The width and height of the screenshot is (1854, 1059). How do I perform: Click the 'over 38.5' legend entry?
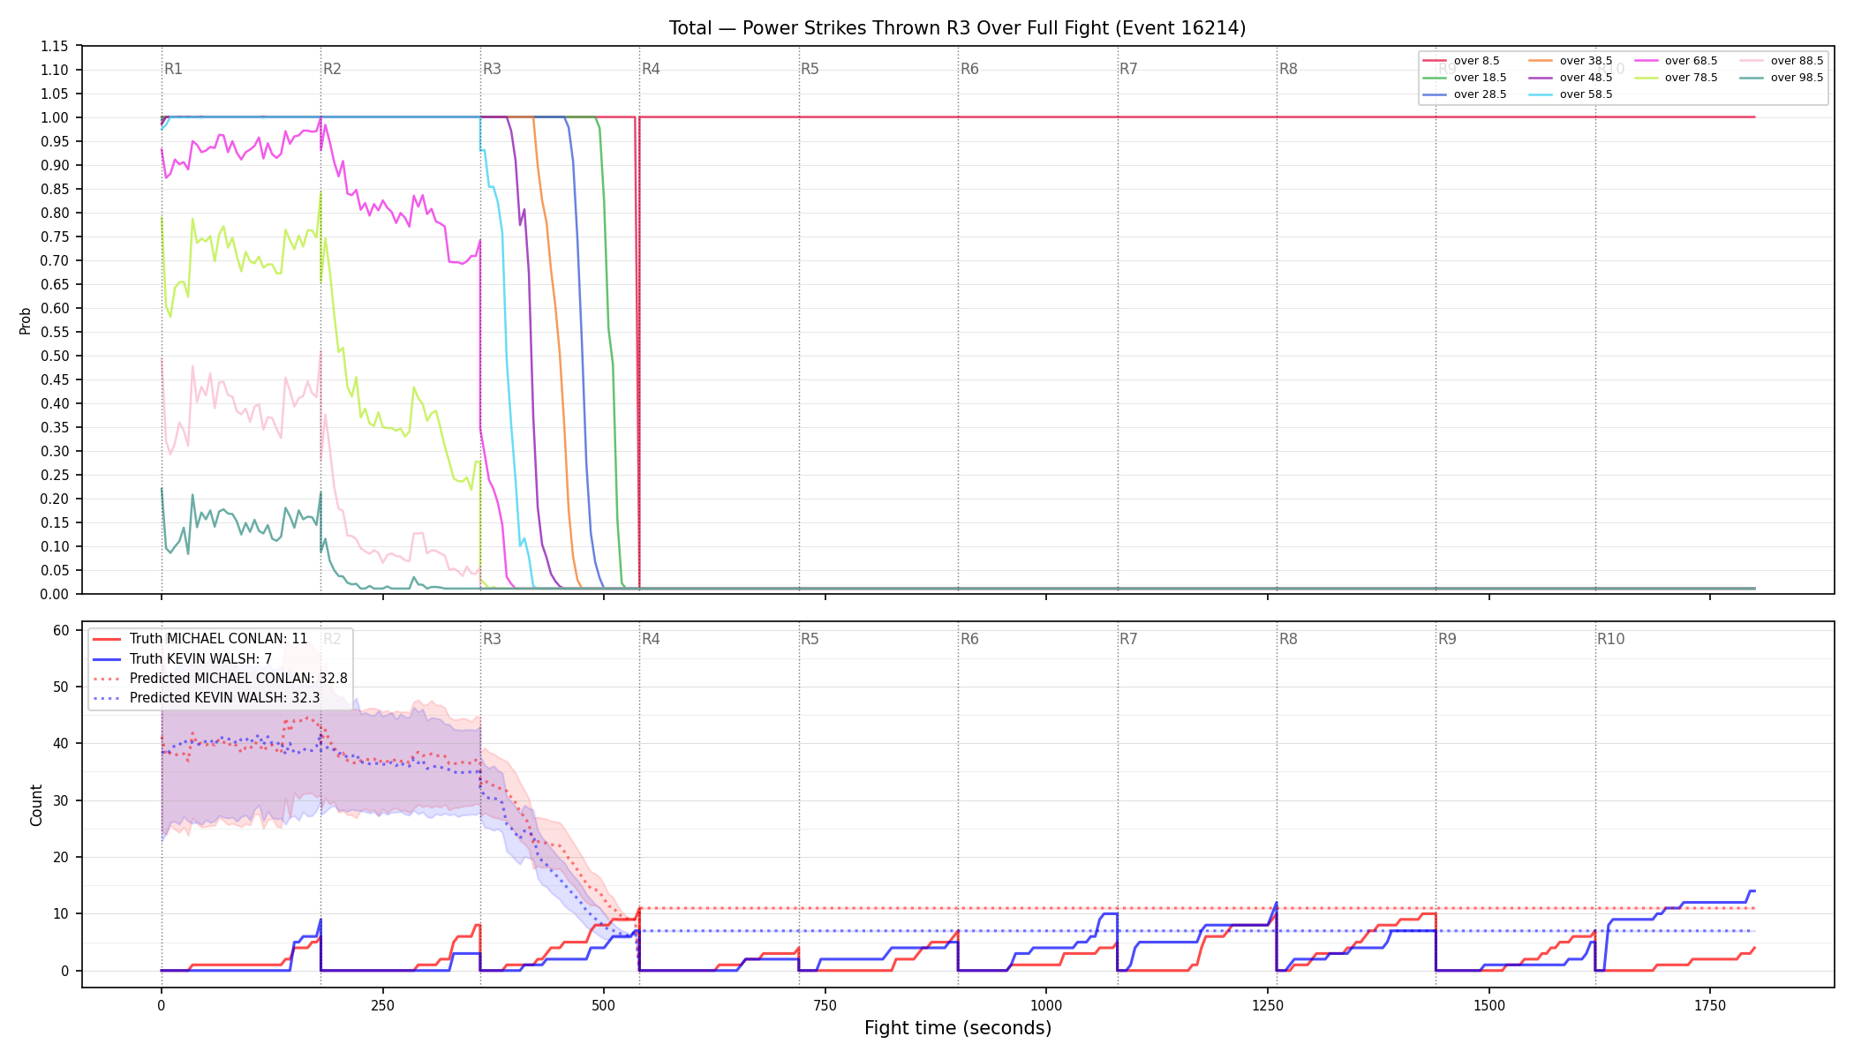coord(1571,61)
